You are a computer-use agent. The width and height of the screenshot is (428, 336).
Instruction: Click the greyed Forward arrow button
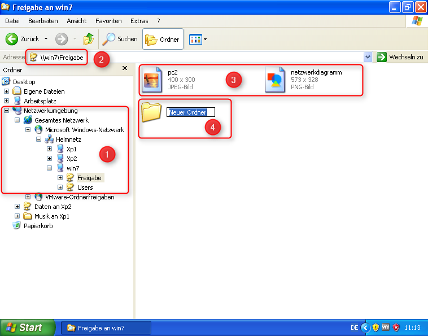point(62,39)
